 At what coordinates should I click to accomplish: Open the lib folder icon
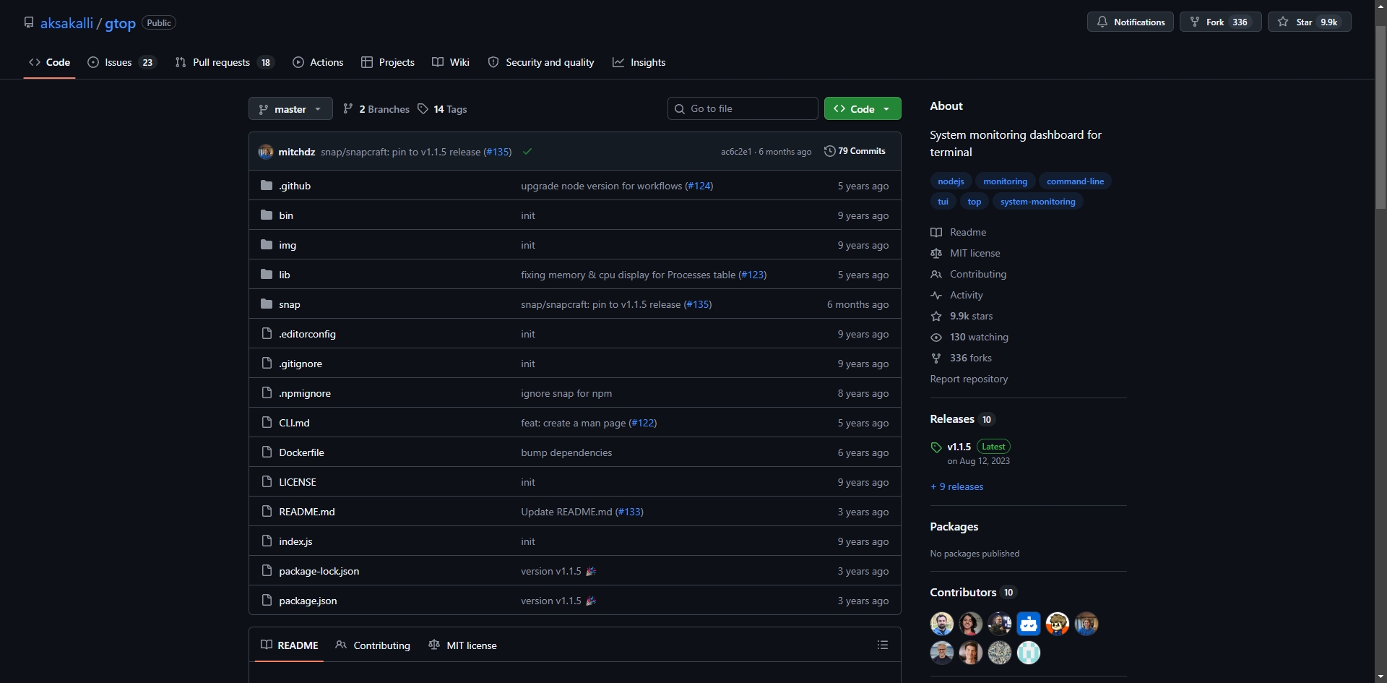pyautogui.click(x=267, y=275)
